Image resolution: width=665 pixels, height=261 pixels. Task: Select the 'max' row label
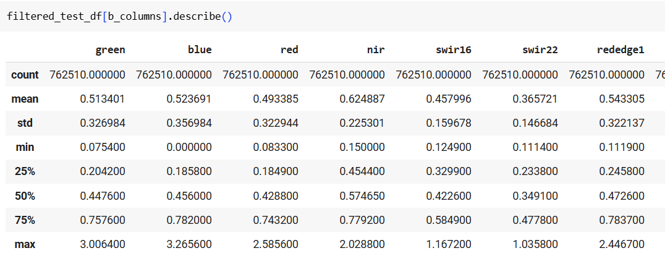tap(25, 244)
